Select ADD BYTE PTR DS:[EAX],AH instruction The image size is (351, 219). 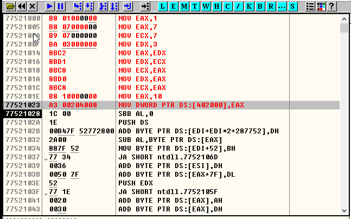tap(170, 201)
